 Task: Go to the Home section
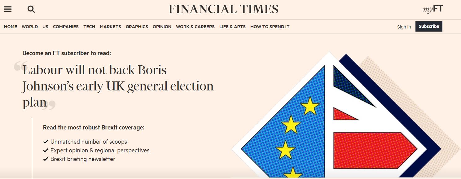[x=11, y=27]
